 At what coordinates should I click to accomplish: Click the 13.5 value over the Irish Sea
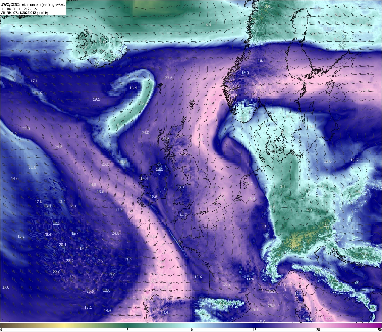coord(181,188)
